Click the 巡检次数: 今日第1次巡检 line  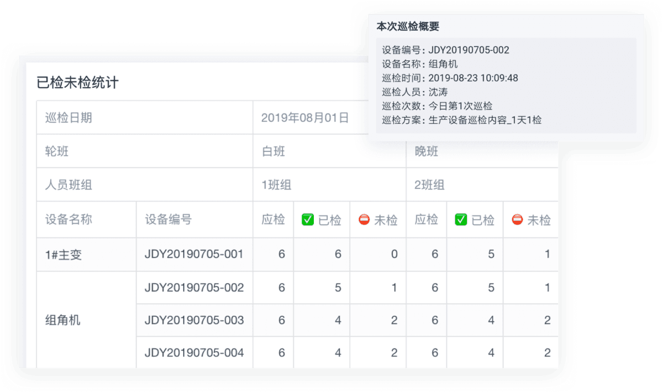click(x=436, y=106)
